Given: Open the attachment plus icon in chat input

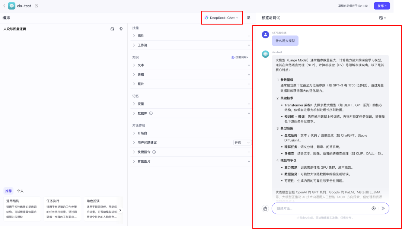Looking at the screenshot, I should click(374, 208).
